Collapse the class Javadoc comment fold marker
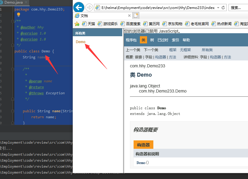 point(13,21)
